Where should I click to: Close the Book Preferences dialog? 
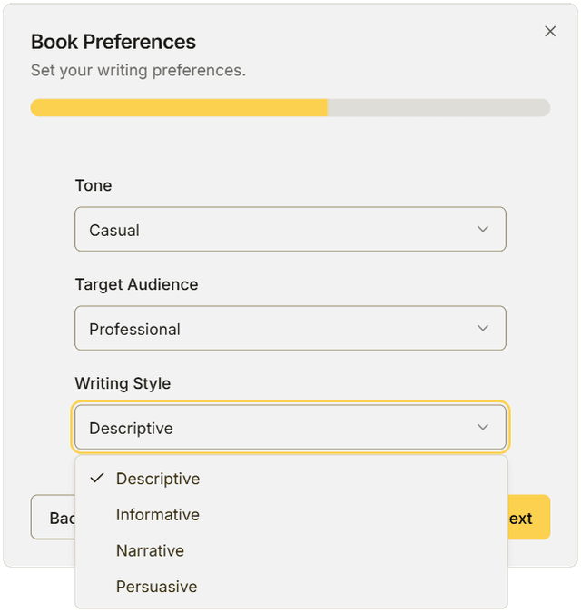pos(550,31)
